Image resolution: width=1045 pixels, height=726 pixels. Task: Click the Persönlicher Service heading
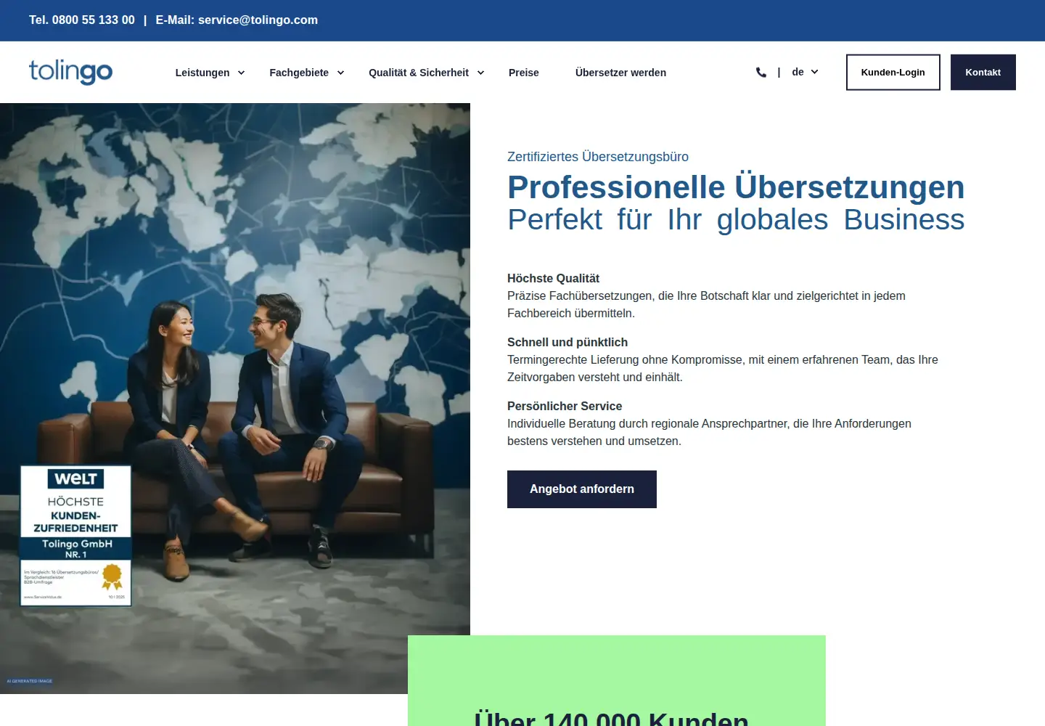tap(565, 407)
